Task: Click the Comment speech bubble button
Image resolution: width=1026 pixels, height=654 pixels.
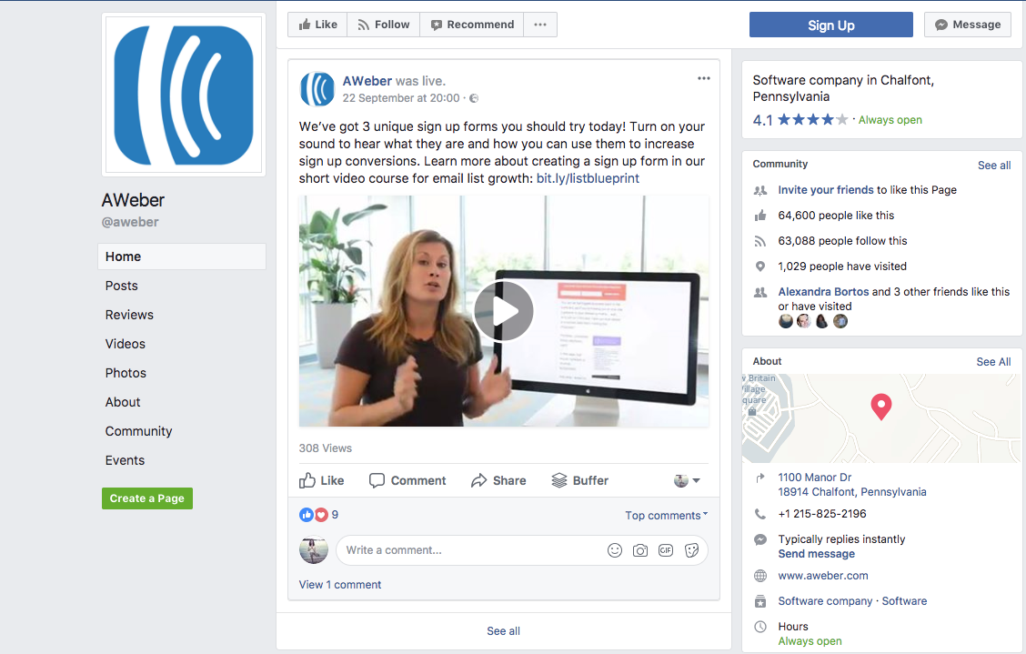Action: tap(407, 481)
